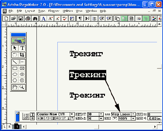This screenshot has height=131, width=163.
Task: Save the publication with floppy icon
Action: tap(21, 18)
